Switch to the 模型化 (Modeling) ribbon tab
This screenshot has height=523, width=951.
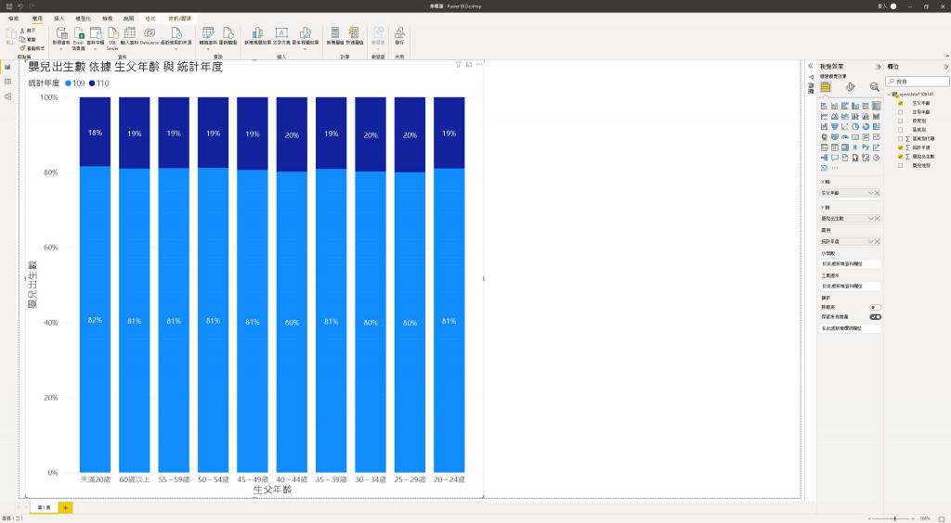point(83,19)
